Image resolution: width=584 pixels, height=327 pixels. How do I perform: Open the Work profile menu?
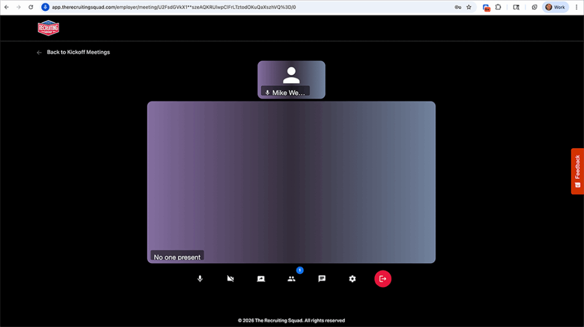point(555,7)
